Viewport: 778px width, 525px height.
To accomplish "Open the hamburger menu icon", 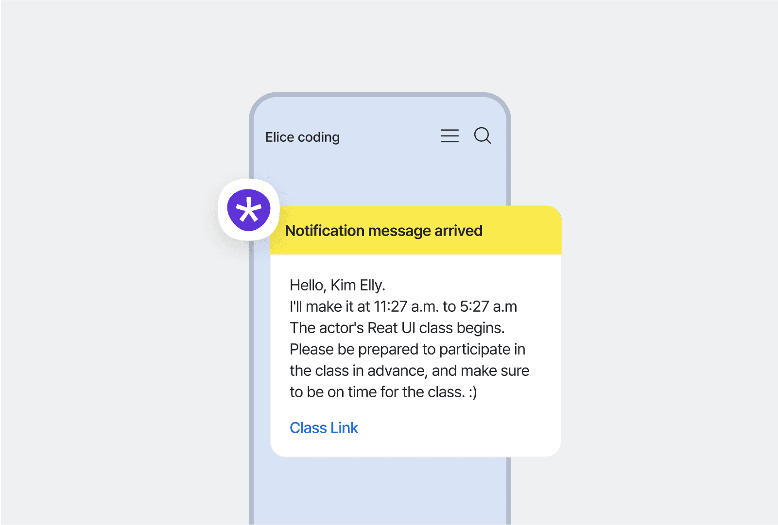I will [x=450, y=136].
